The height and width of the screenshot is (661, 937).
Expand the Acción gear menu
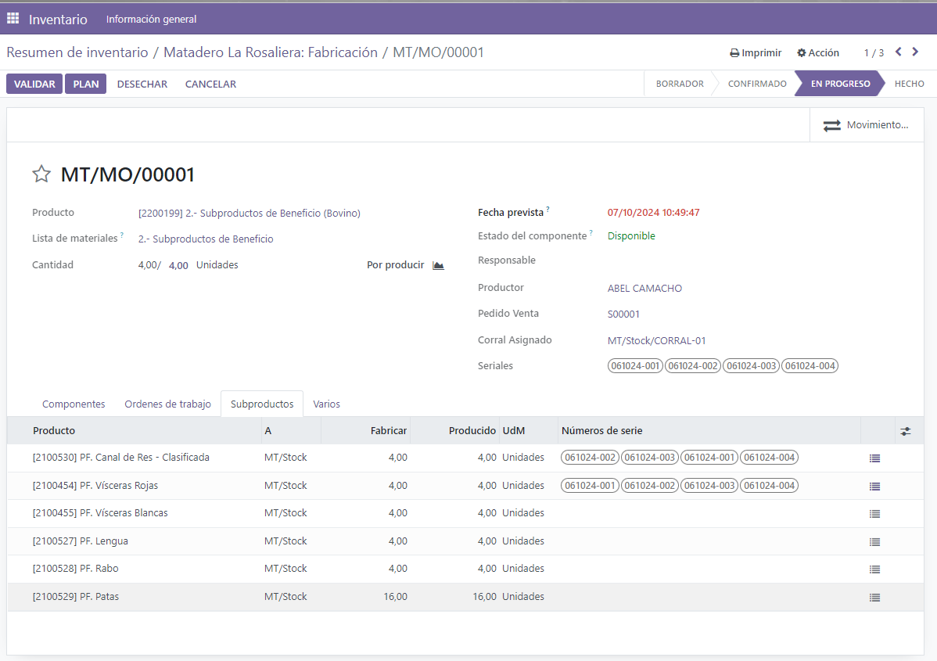coord(818,52)
